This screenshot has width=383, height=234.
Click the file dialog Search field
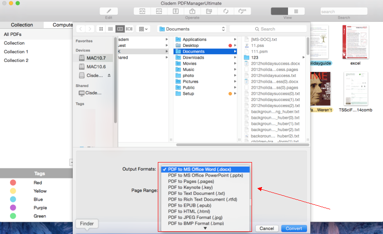268,29
